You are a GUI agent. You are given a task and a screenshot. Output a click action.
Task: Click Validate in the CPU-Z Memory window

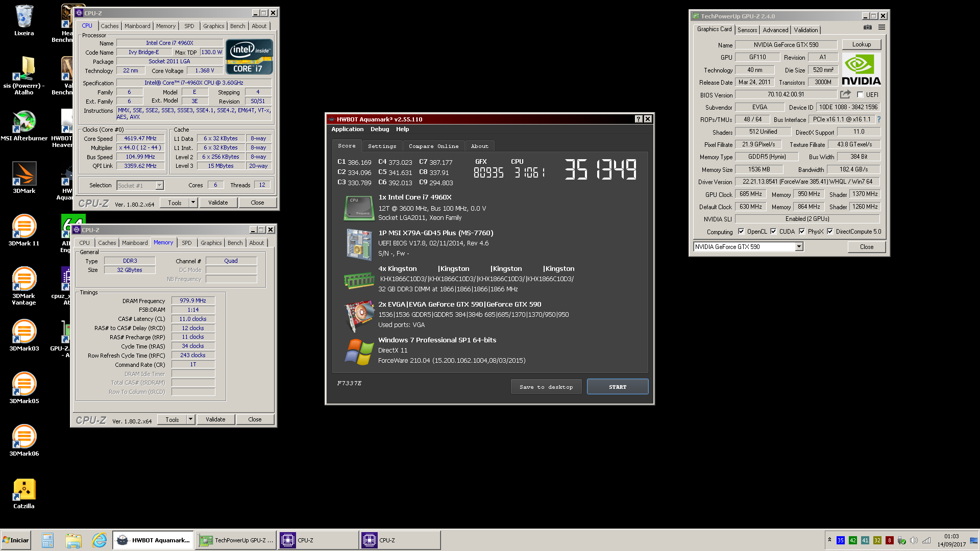[215, 419]
